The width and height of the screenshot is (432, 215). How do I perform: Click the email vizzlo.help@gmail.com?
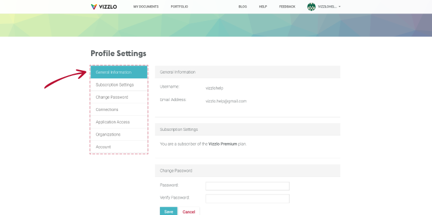click(x=226, y=101)
